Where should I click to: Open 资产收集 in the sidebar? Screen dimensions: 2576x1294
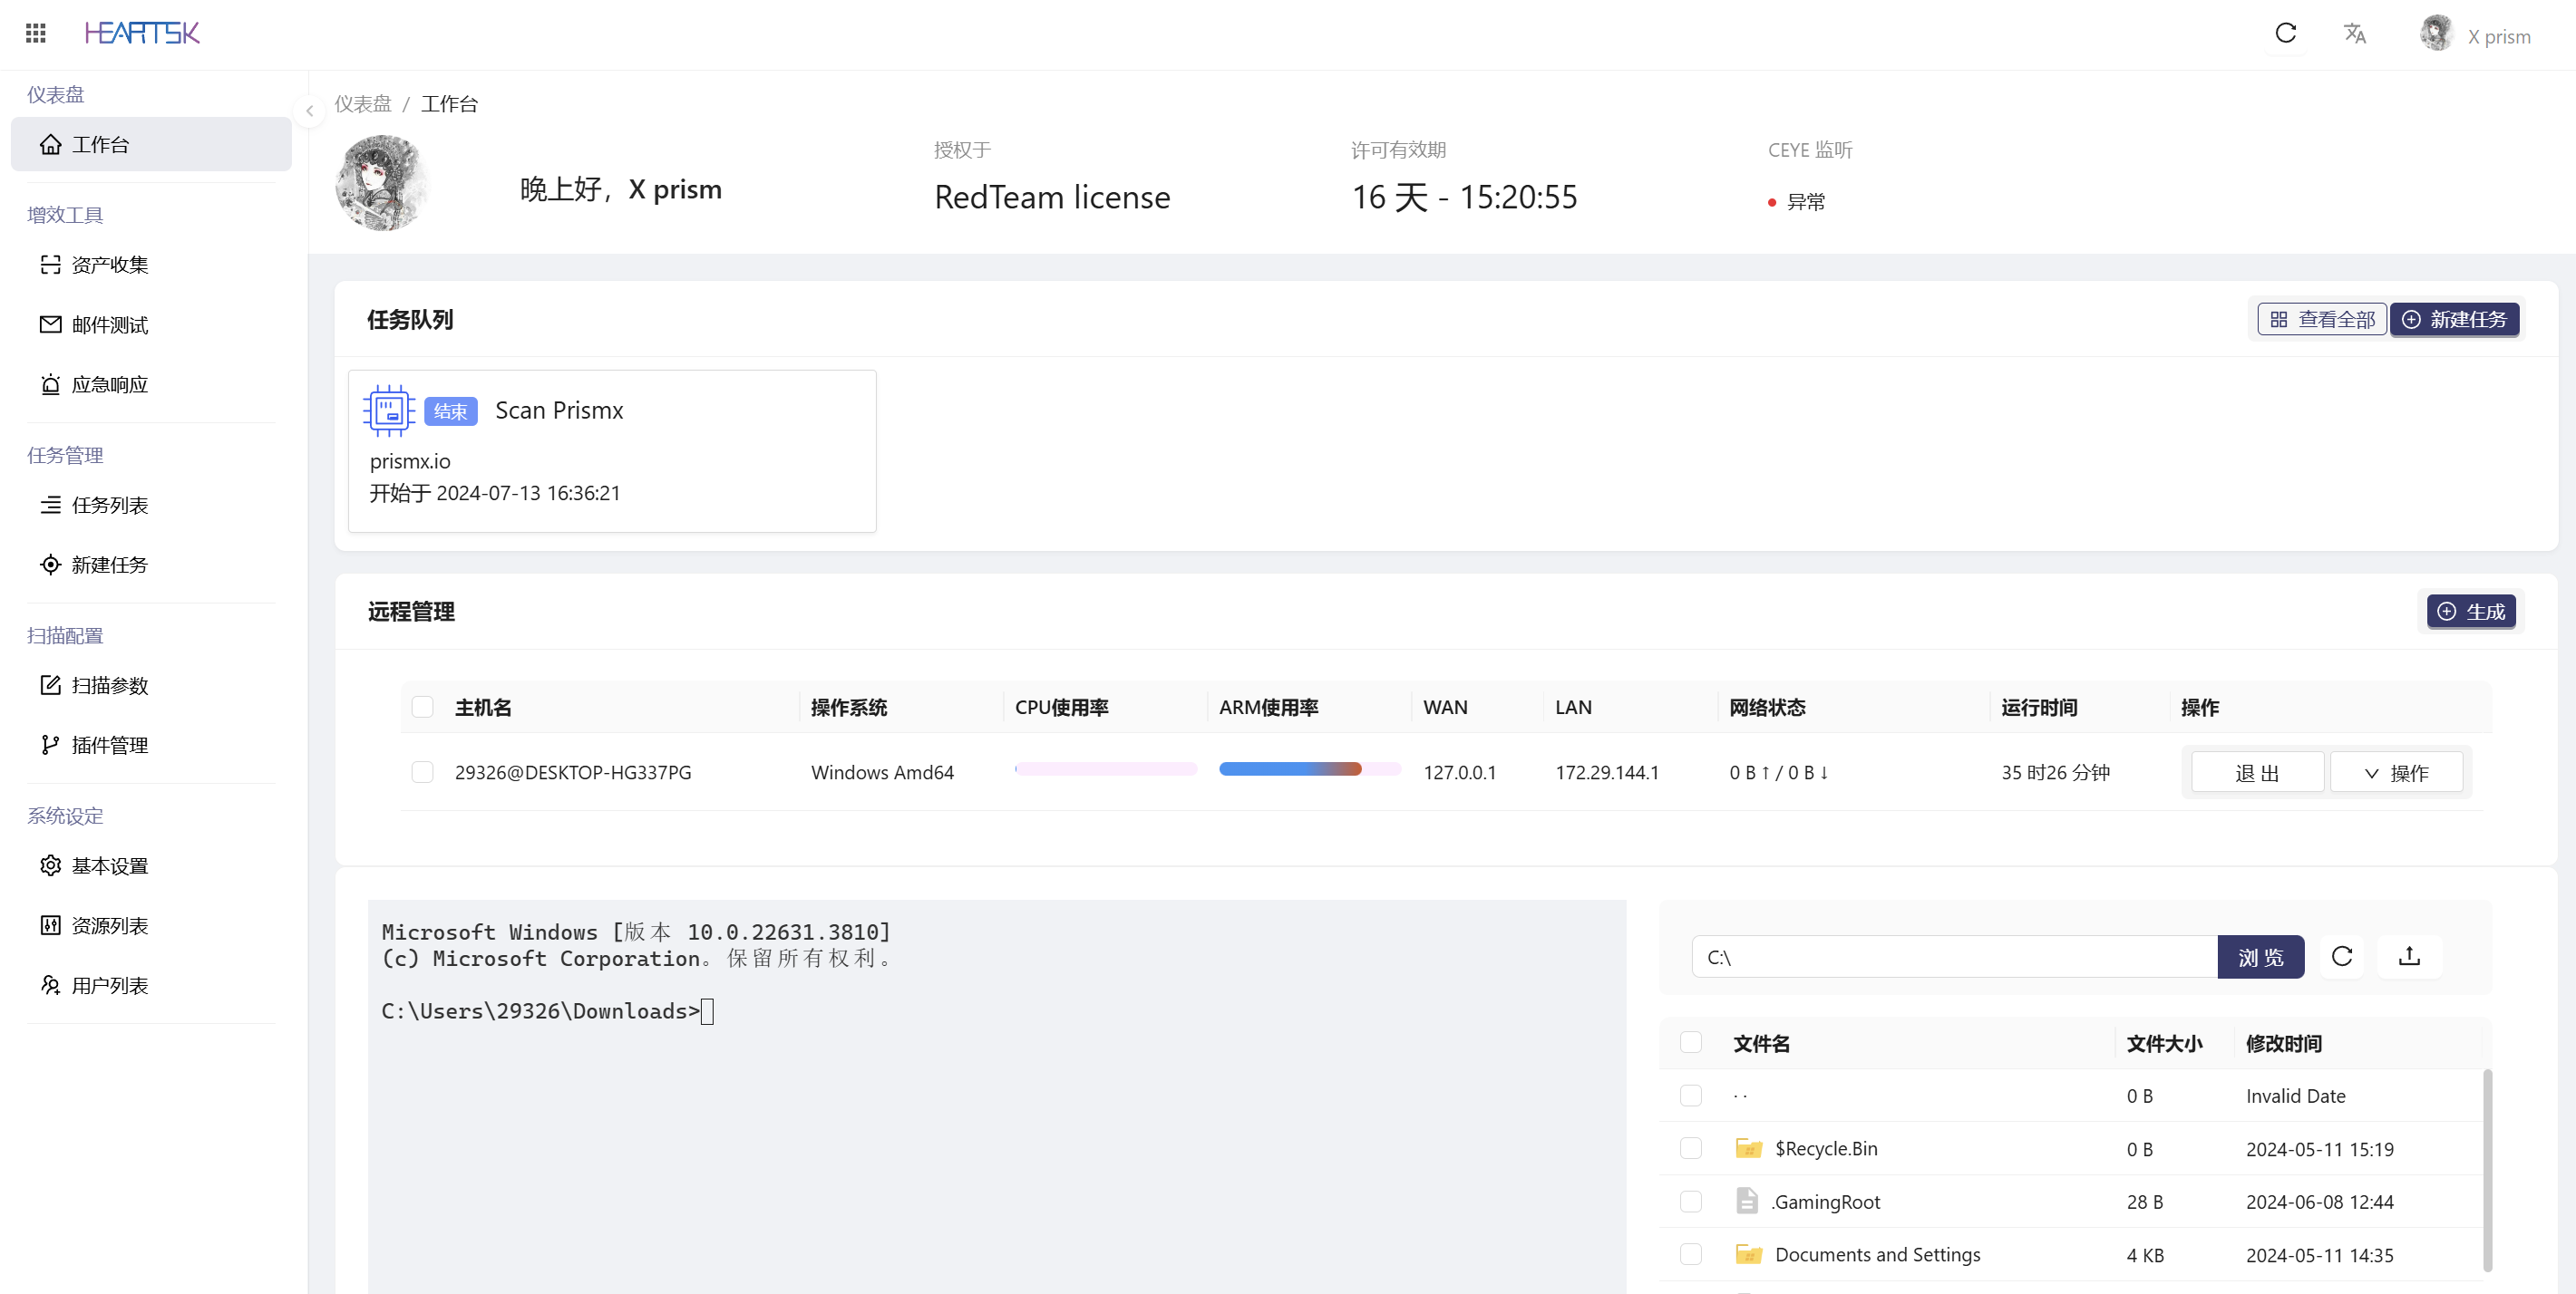(110, 265)
